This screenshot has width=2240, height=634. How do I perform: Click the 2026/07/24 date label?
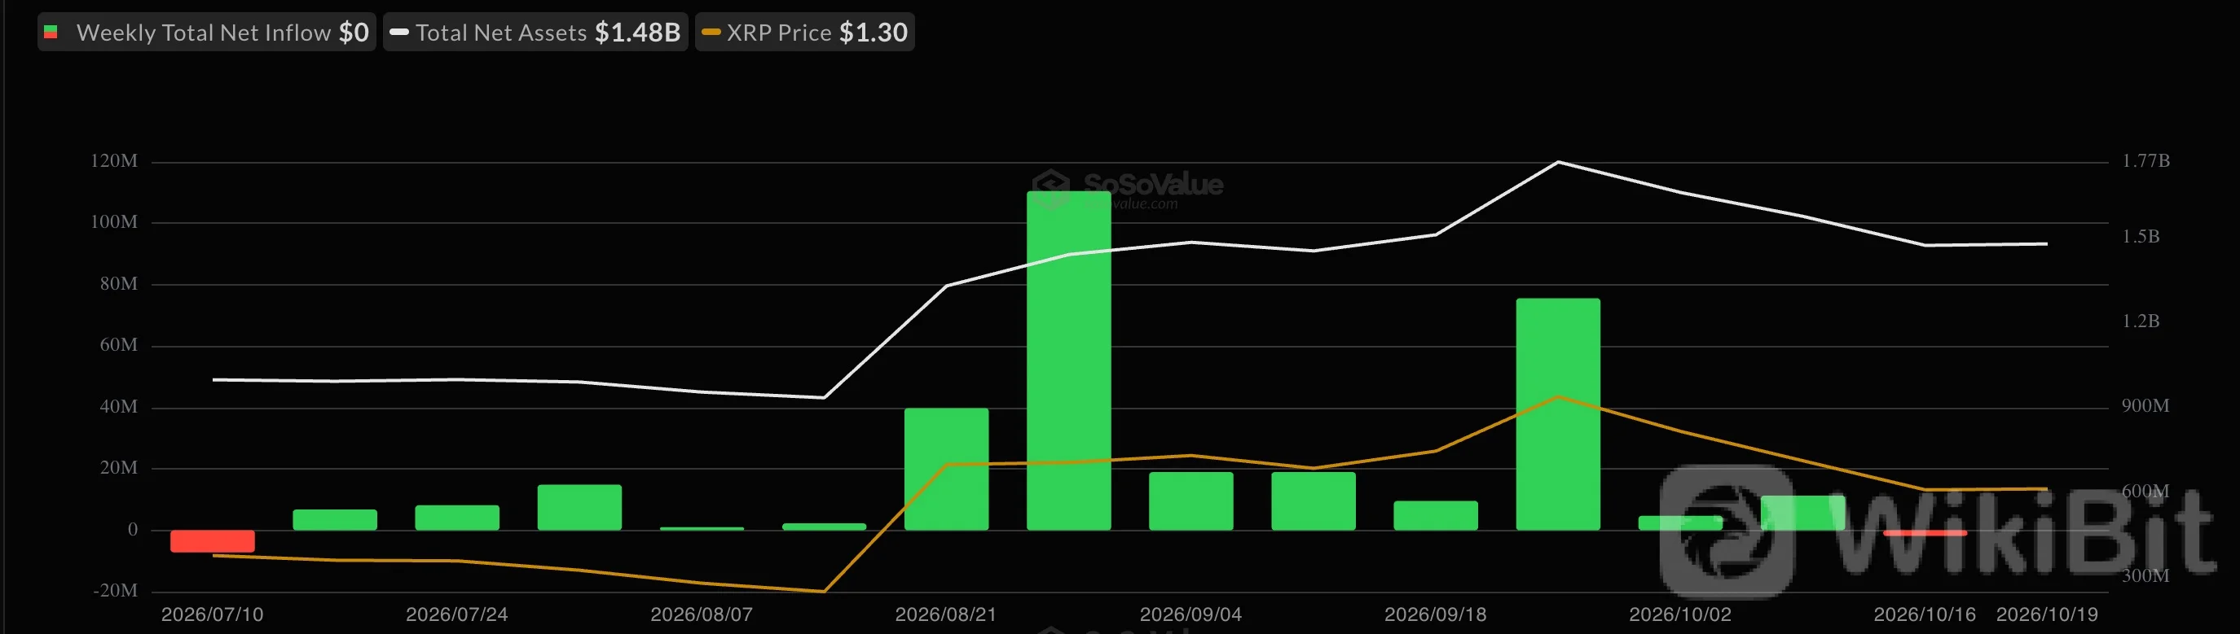[x=457, y=615]
